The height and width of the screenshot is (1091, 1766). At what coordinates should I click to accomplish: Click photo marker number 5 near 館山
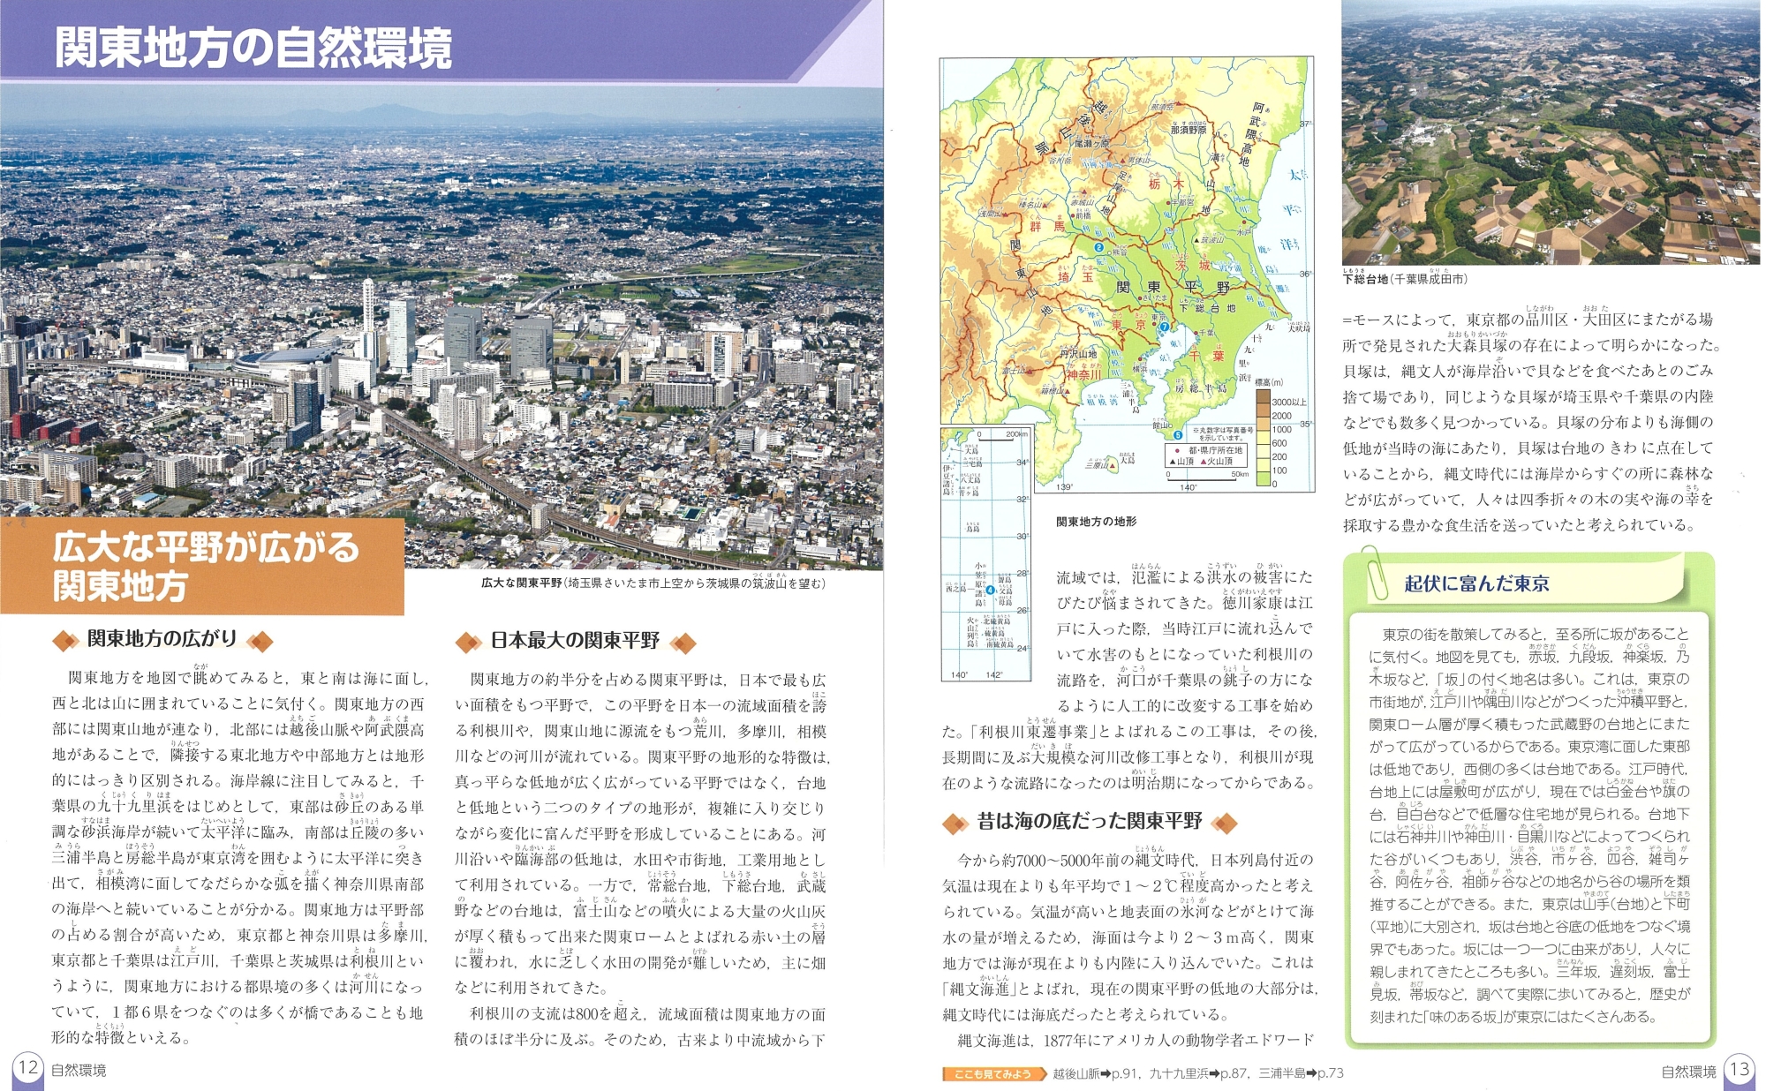pyautogui.click(x=1178, y=435)
